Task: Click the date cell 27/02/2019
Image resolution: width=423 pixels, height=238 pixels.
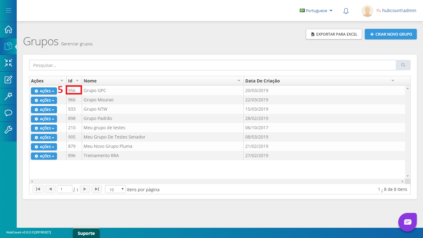Action: point(324,156)
